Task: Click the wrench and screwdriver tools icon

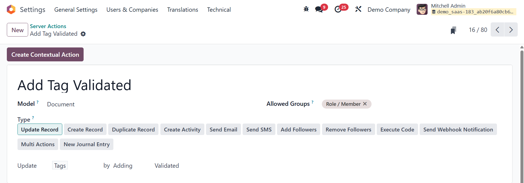Action: (358, 9)
